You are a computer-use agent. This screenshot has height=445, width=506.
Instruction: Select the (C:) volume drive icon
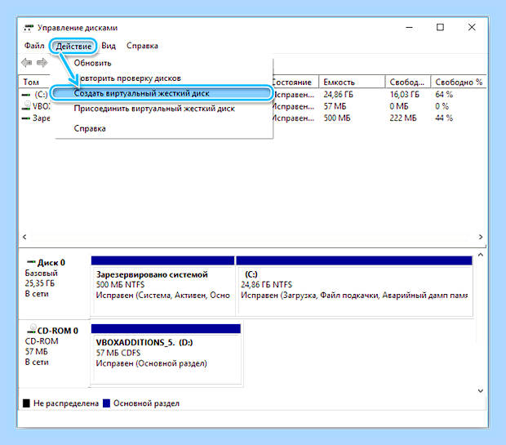coord(26,95)
